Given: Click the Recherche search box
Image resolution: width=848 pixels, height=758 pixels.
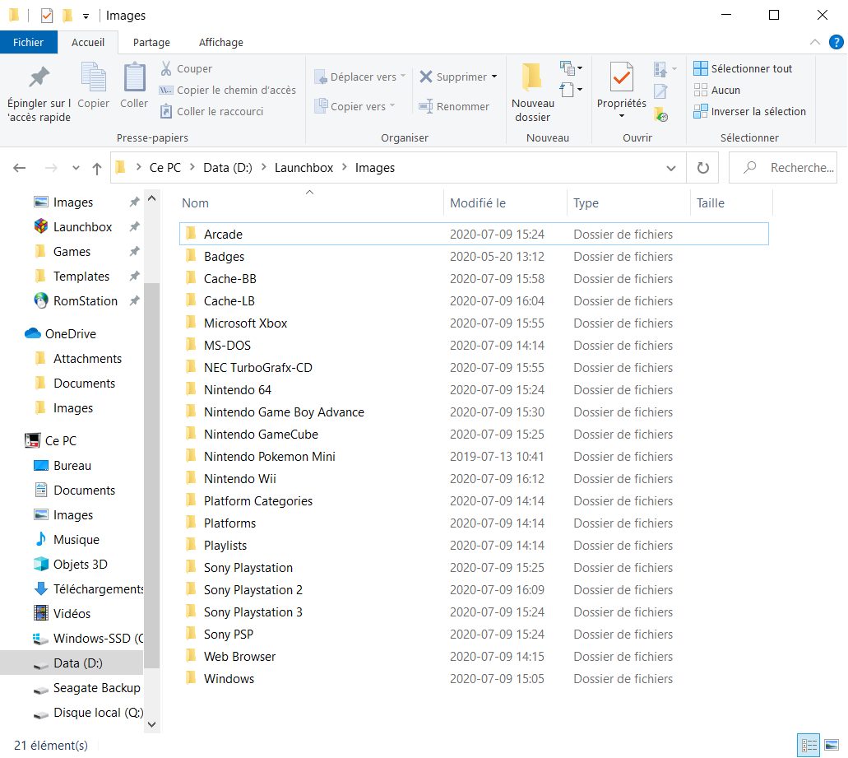Looking at the screenshot, I should point(783,168).
